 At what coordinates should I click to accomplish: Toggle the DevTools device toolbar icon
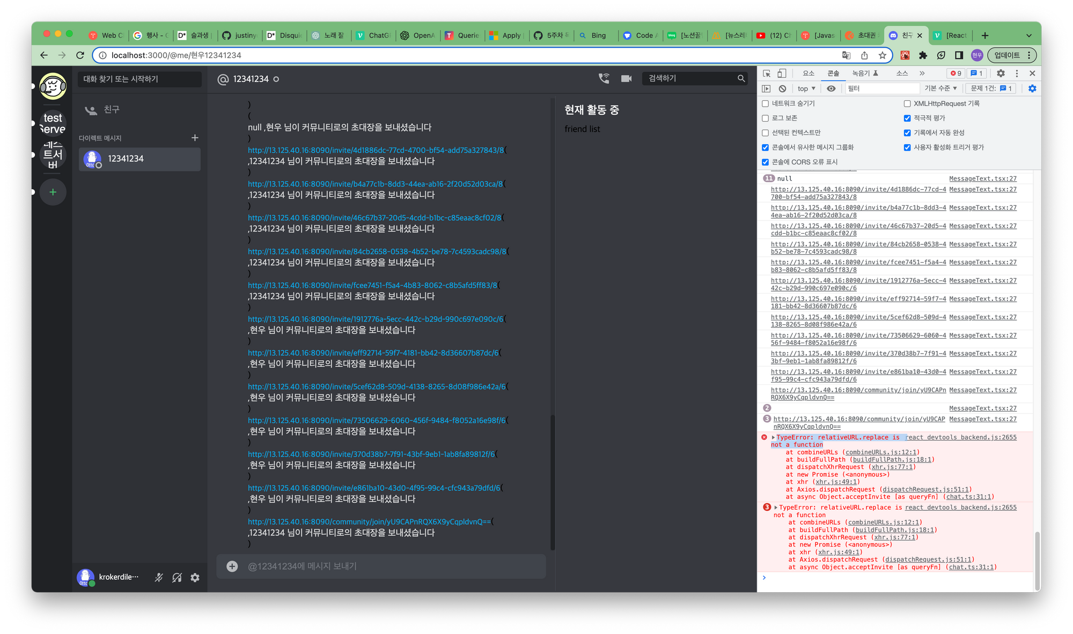pos(782,73)
